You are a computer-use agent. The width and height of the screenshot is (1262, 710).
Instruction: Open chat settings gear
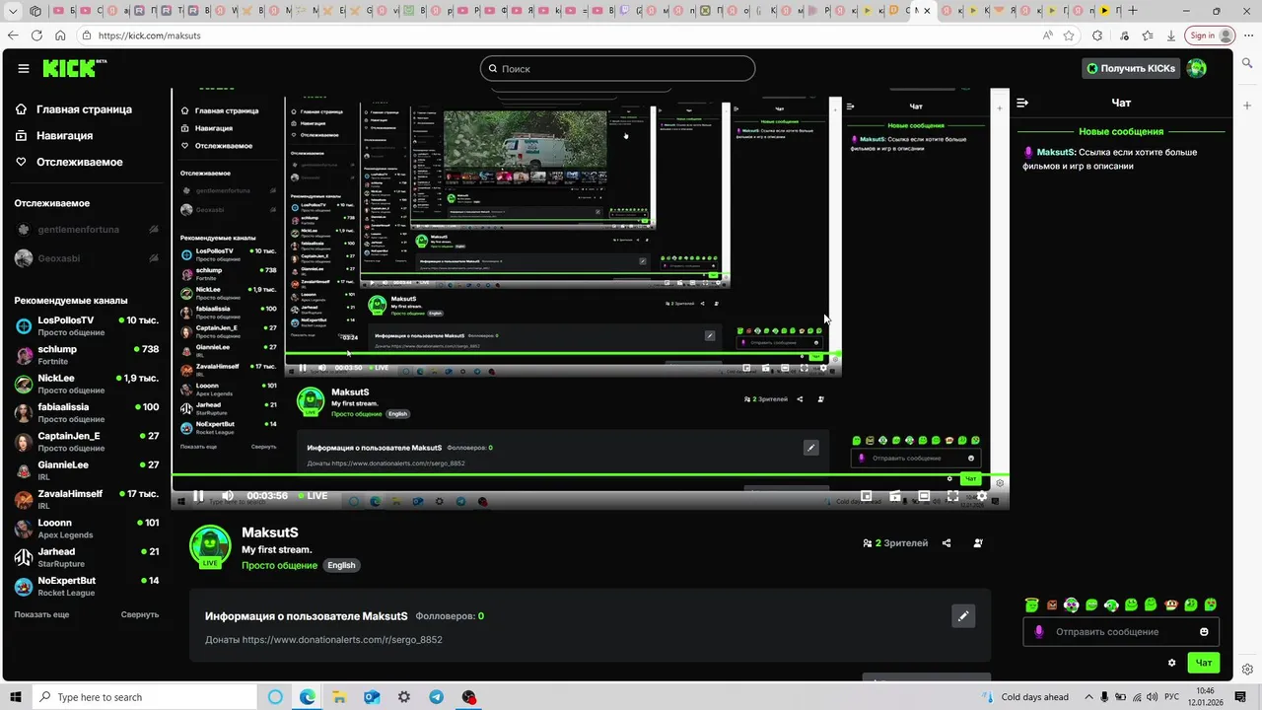coord(1171,663)
